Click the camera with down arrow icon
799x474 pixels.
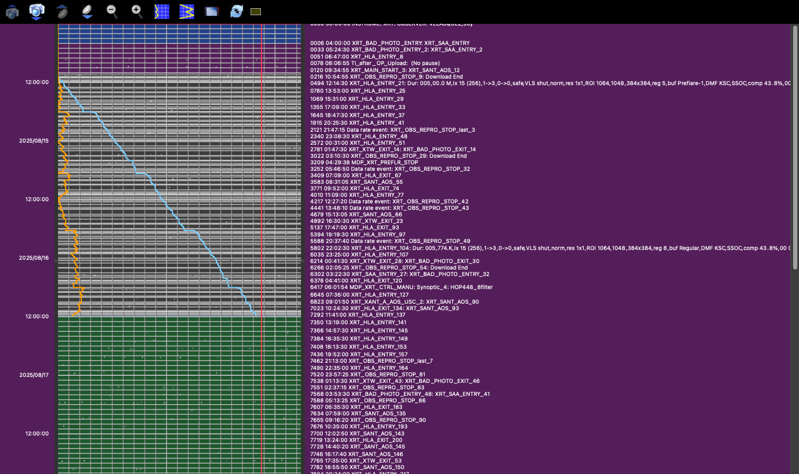pyautogui.click(x=36, y=11)
